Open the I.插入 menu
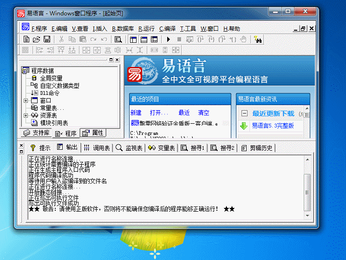 coord(100,29)
